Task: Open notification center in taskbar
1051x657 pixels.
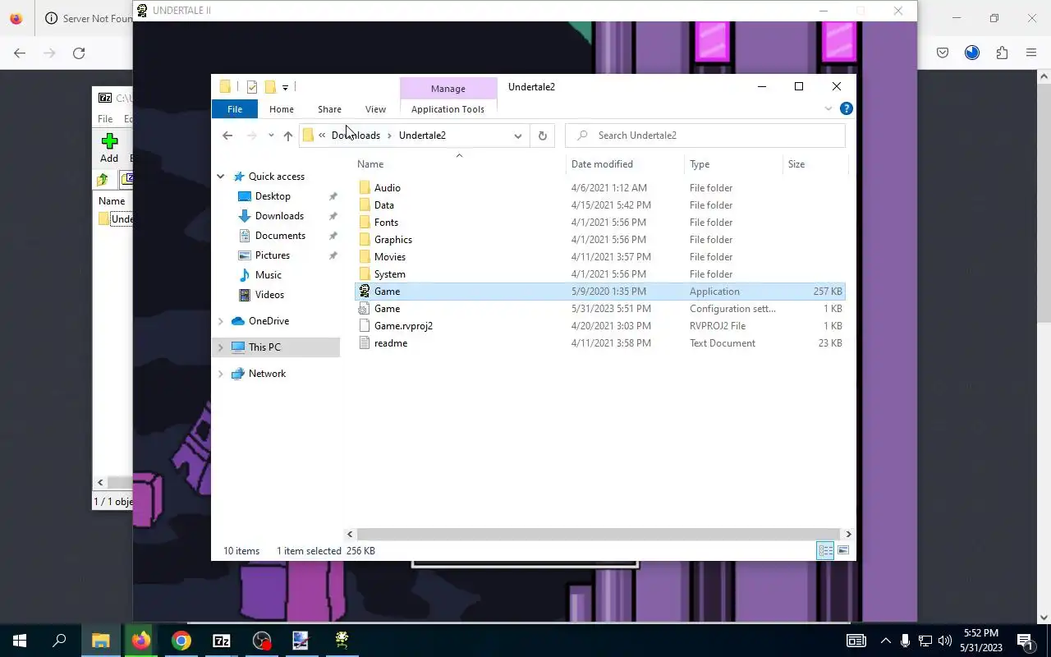Action: point(1026,641)
